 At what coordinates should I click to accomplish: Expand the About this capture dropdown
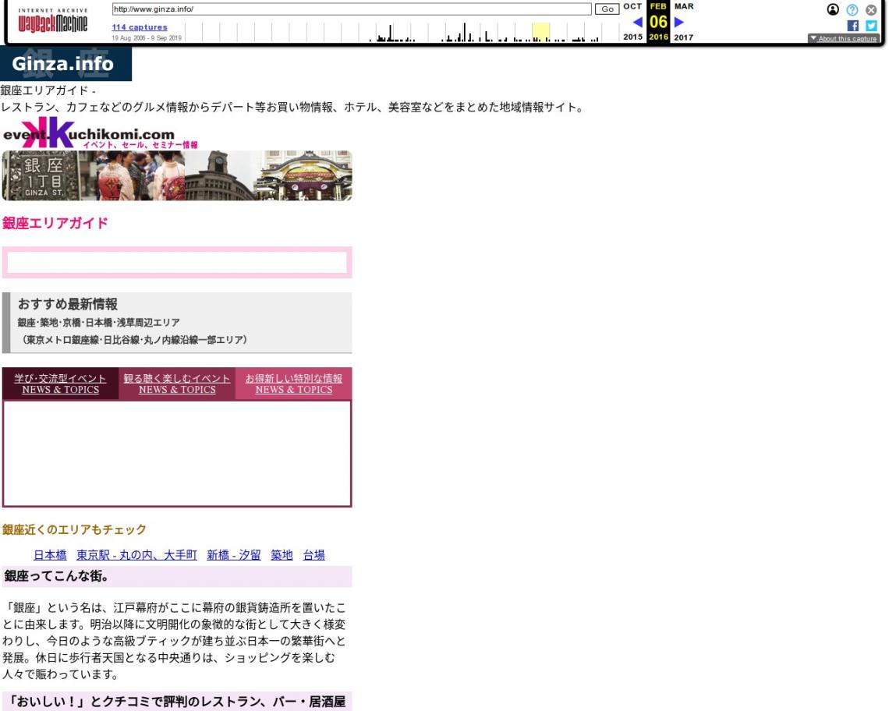click(x=844, y=38)
